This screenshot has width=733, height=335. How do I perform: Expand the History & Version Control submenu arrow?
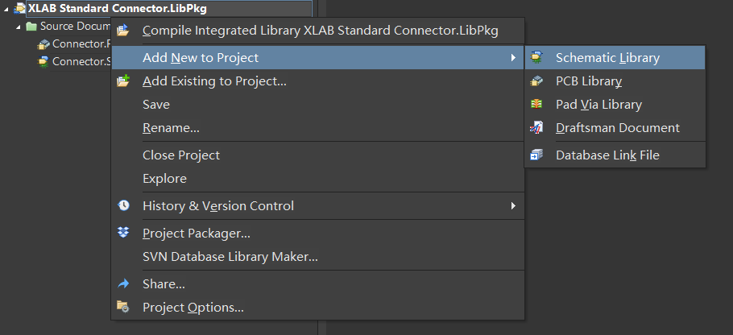pyautogui.click(x=513, y=206)
